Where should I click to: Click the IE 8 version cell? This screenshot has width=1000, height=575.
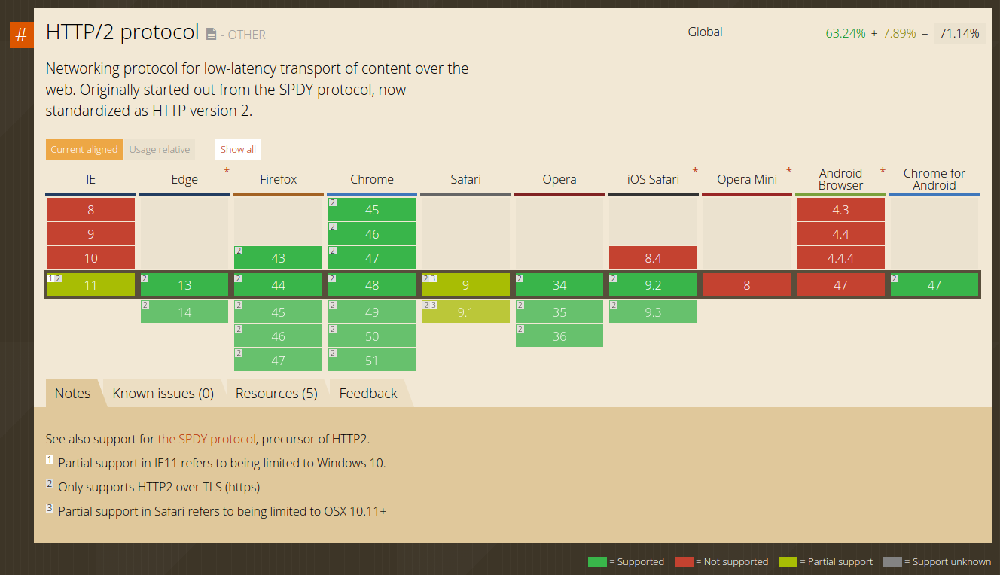tap(90, 210)
